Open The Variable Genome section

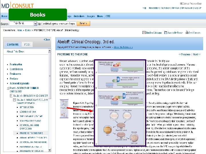click(x=31, y=116)
